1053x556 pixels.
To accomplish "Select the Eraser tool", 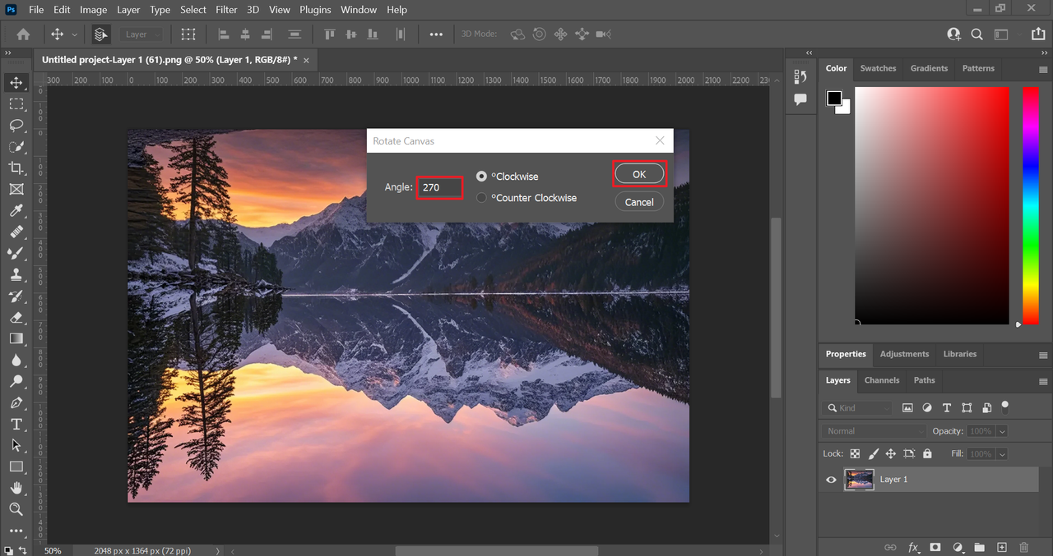I will click(16, 317).
